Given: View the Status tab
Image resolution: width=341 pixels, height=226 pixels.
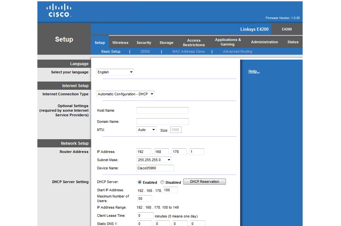Looking at the screenshot, I should (293, 42).
